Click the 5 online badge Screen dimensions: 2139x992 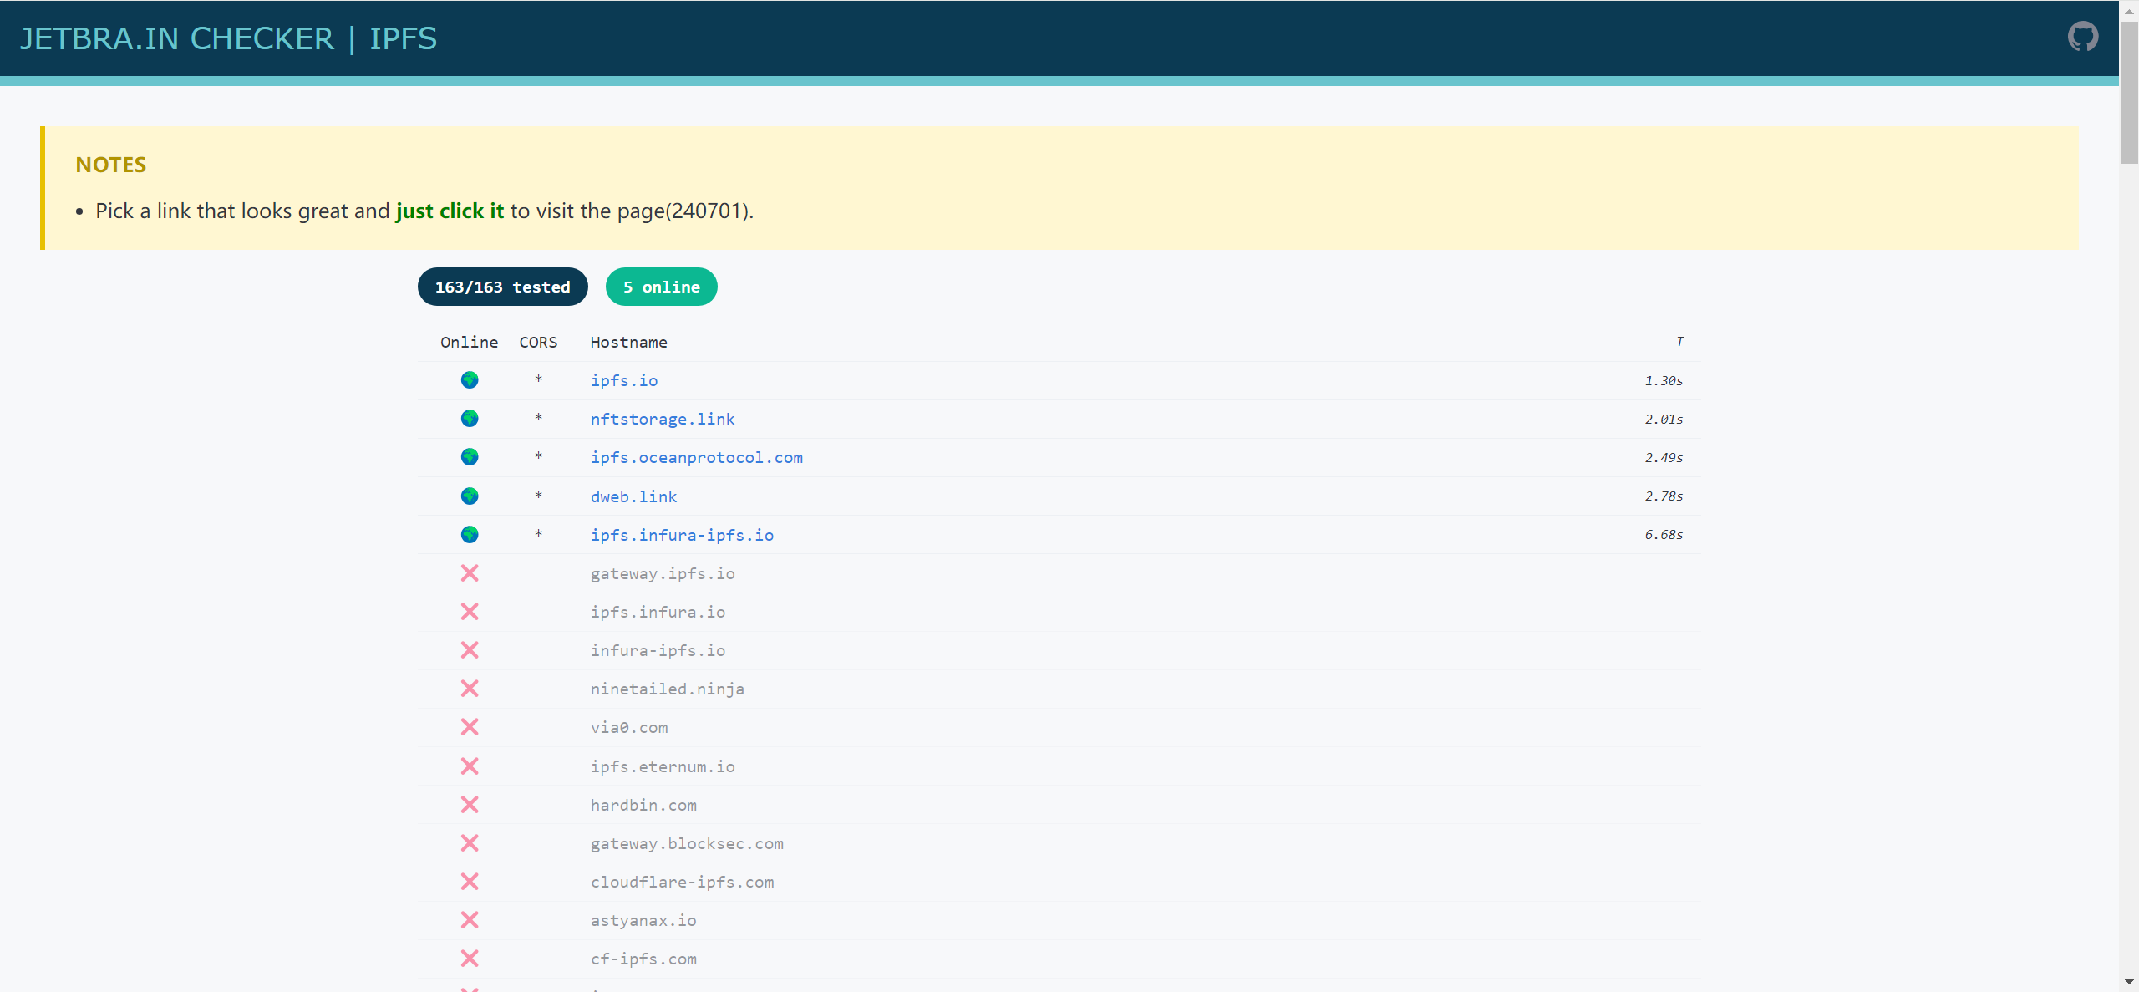pyautogui.click(x=662, y=287)
